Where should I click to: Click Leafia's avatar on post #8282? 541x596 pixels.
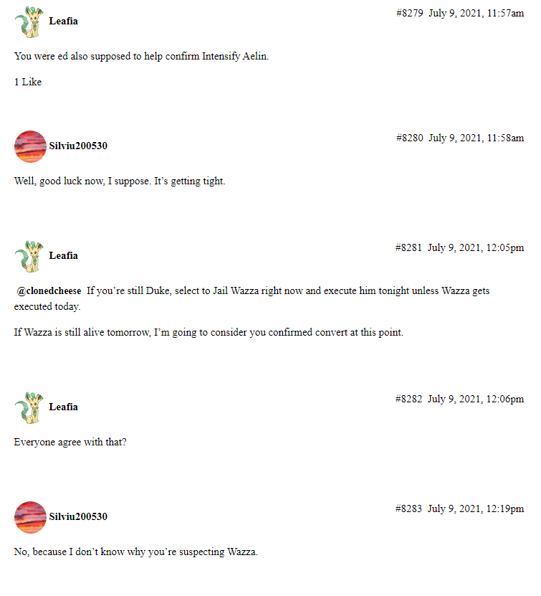(29, 407)
